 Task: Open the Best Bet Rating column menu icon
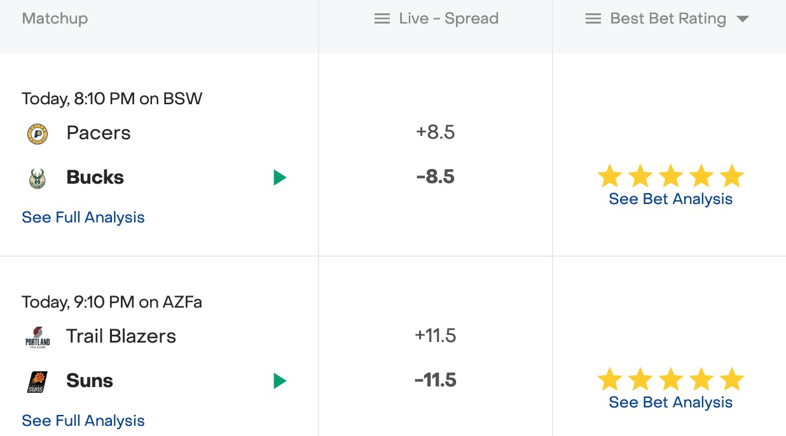pos(593,19)
